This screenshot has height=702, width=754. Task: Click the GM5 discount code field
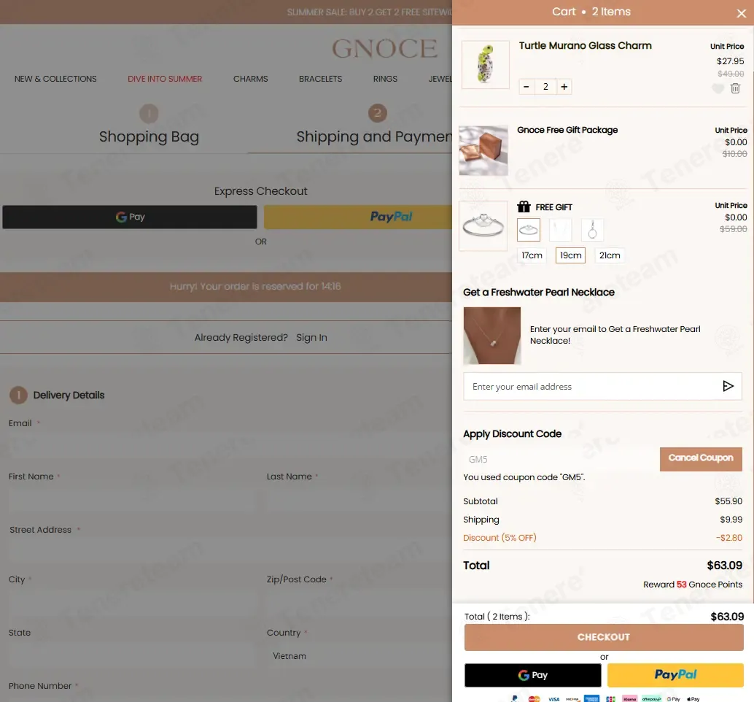(x=560, y=460)
